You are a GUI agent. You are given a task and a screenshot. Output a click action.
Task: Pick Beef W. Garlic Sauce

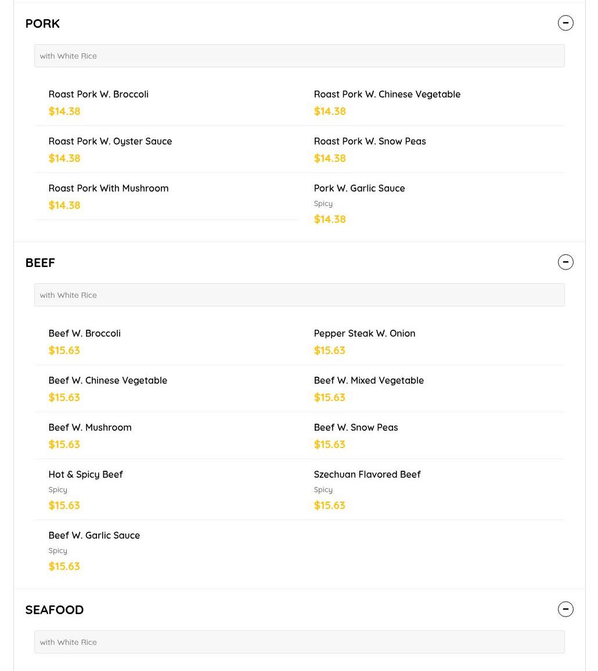pyautogui.click(x=94, y=536)
